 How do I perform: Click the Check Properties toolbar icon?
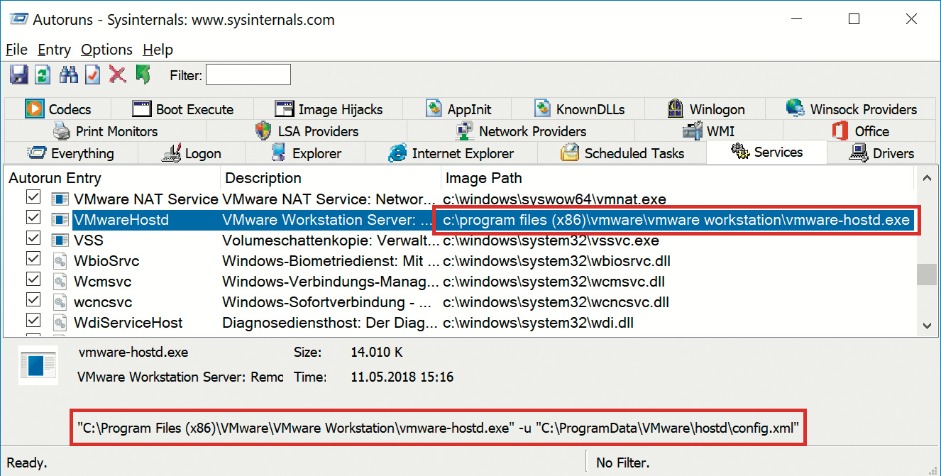[92, 74]
